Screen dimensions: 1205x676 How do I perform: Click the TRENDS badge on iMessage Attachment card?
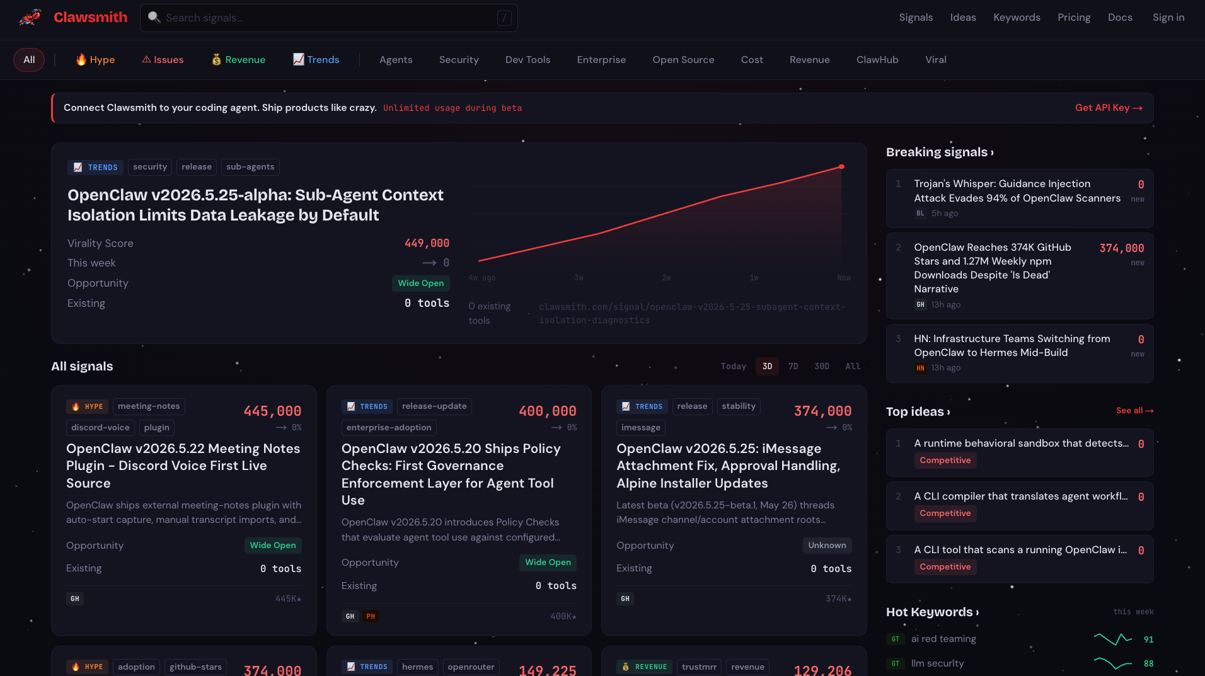click(642, 406)
